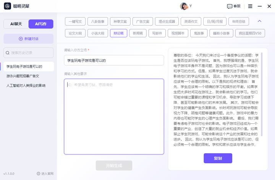Viewport: 275px width, 180px height.
Task: Switch to AI写作 mode
Action: coord(40,24)
